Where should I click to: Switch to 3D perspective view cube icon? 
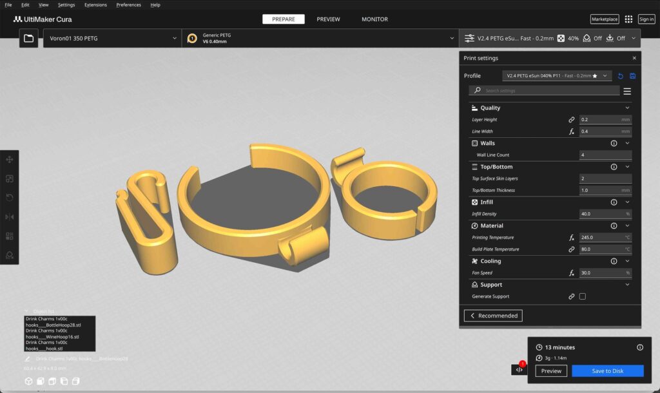coord(28,381)
